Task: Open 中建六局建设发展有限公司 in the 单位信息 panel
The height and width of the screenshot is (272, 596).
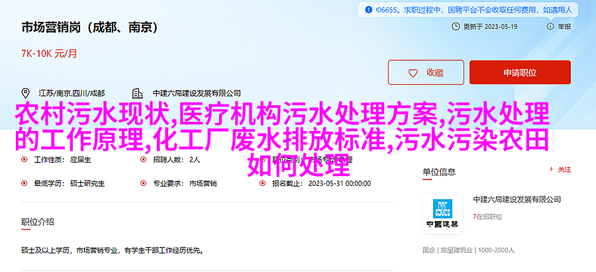Action: pyautogui.click(x=517, y=199)
